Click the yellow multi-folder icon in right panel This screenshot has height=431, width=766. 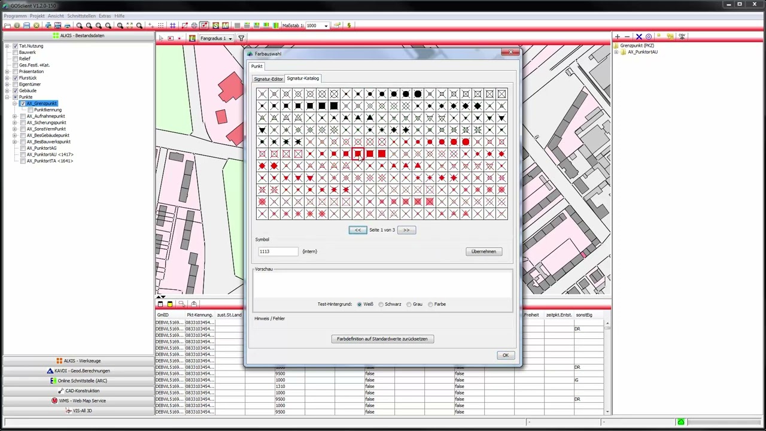click(x=670, y=37)
